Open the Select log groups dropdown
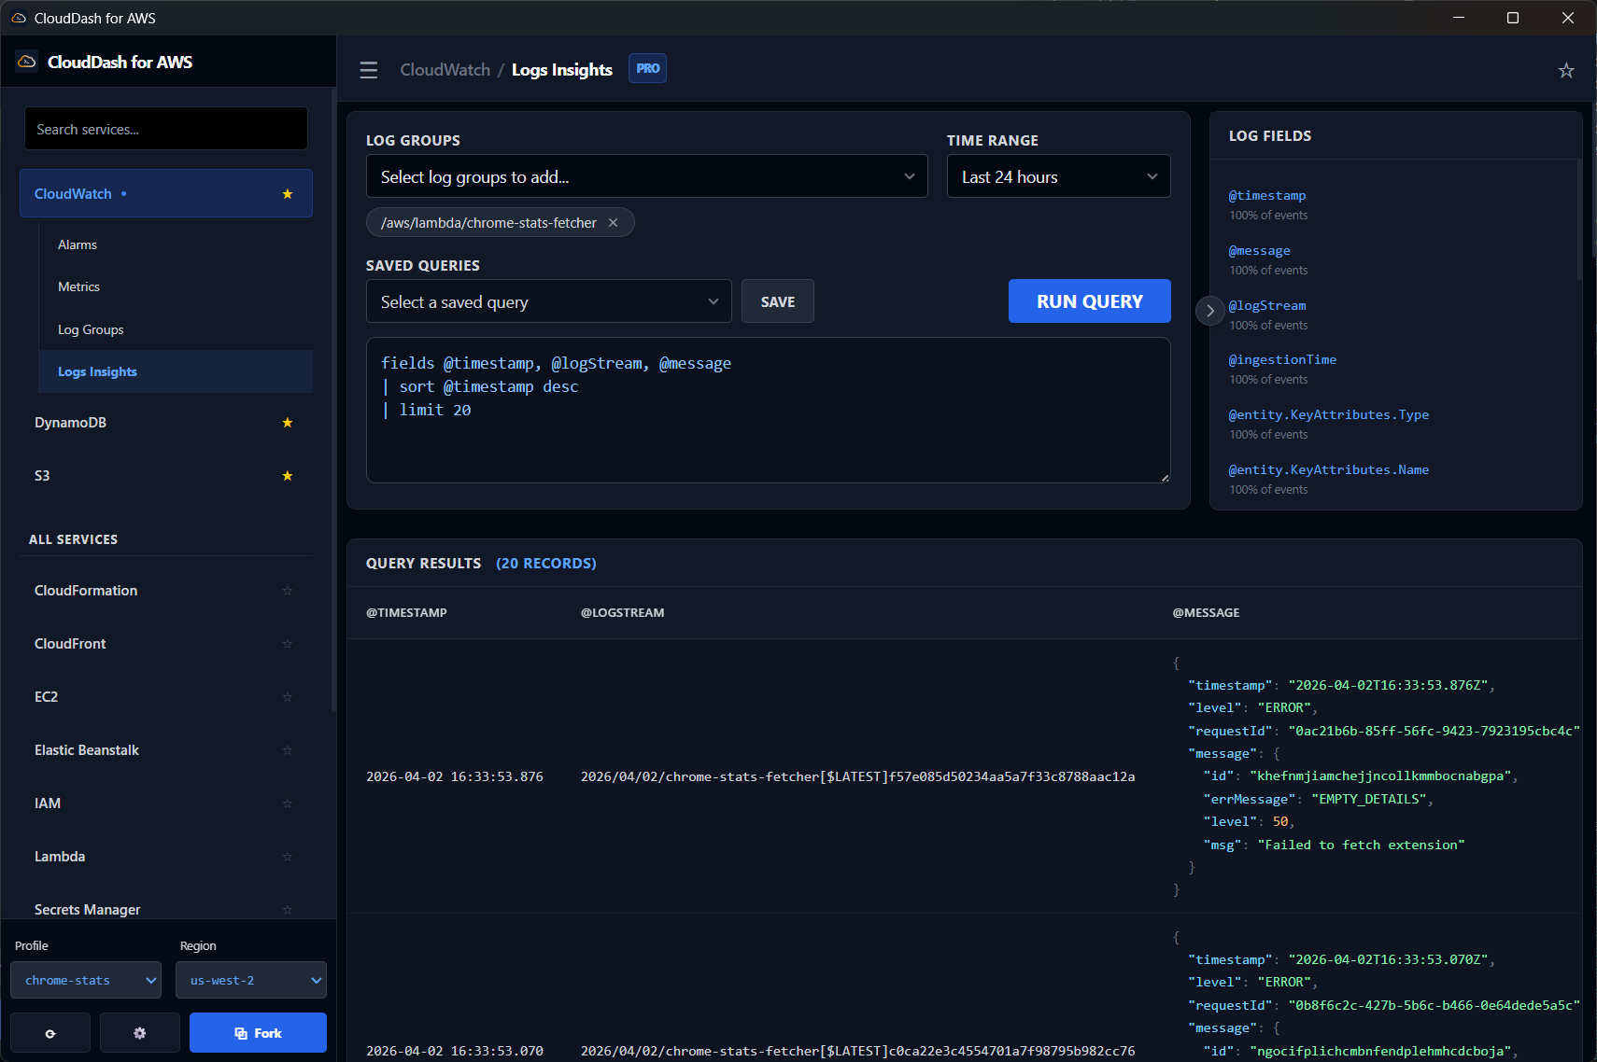The width and height of the screenshot is (1597, 1062). (x=646, y=175)
